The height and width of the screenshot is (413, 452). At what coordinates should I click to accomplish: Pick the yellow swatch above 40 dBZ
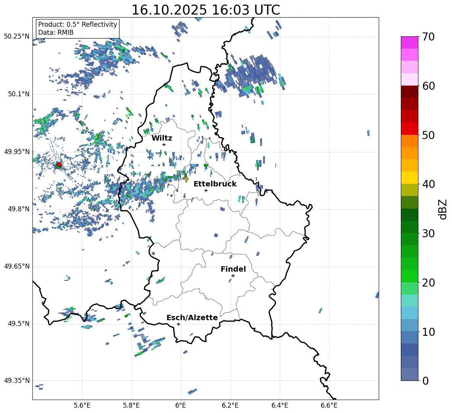tap(410, 177)
